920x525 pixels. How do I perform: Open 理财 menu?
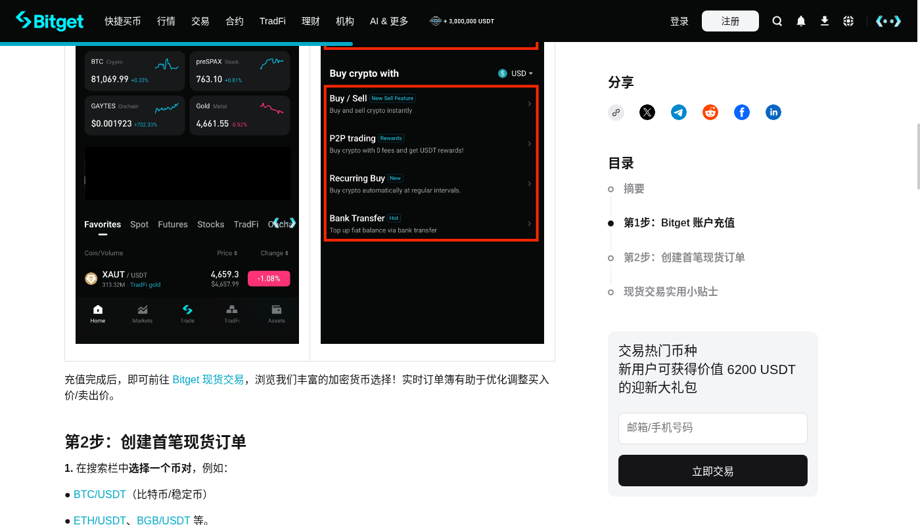pos(311,21)
